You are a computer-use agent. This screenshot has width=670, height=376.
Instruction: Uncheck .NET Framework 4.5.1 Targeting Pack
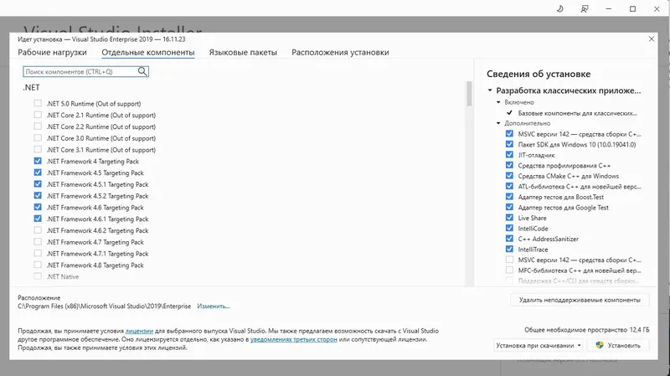(x=38, y=184)
